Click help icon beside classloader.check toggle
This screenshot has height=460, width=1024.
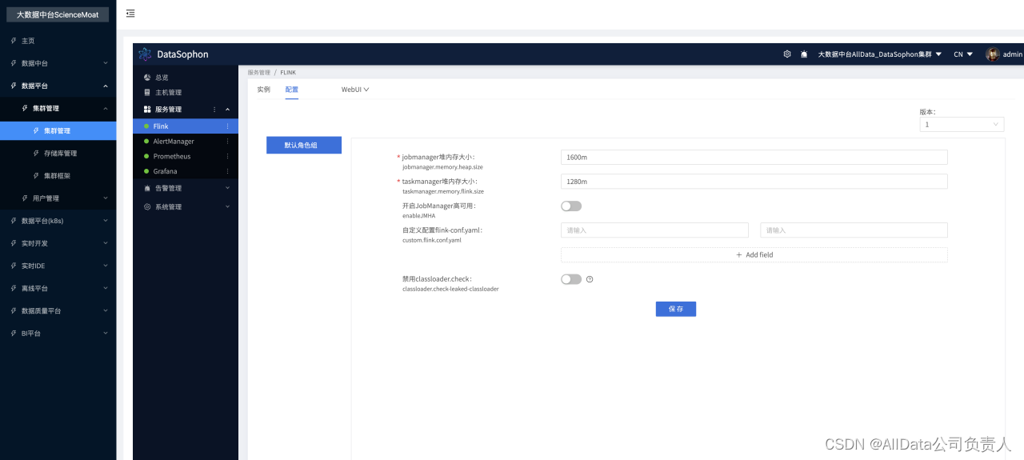click(x=590, y=279)
